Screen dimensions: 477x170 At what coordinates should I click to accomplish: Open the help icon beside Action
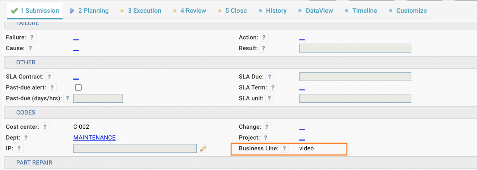coord(264,38)
